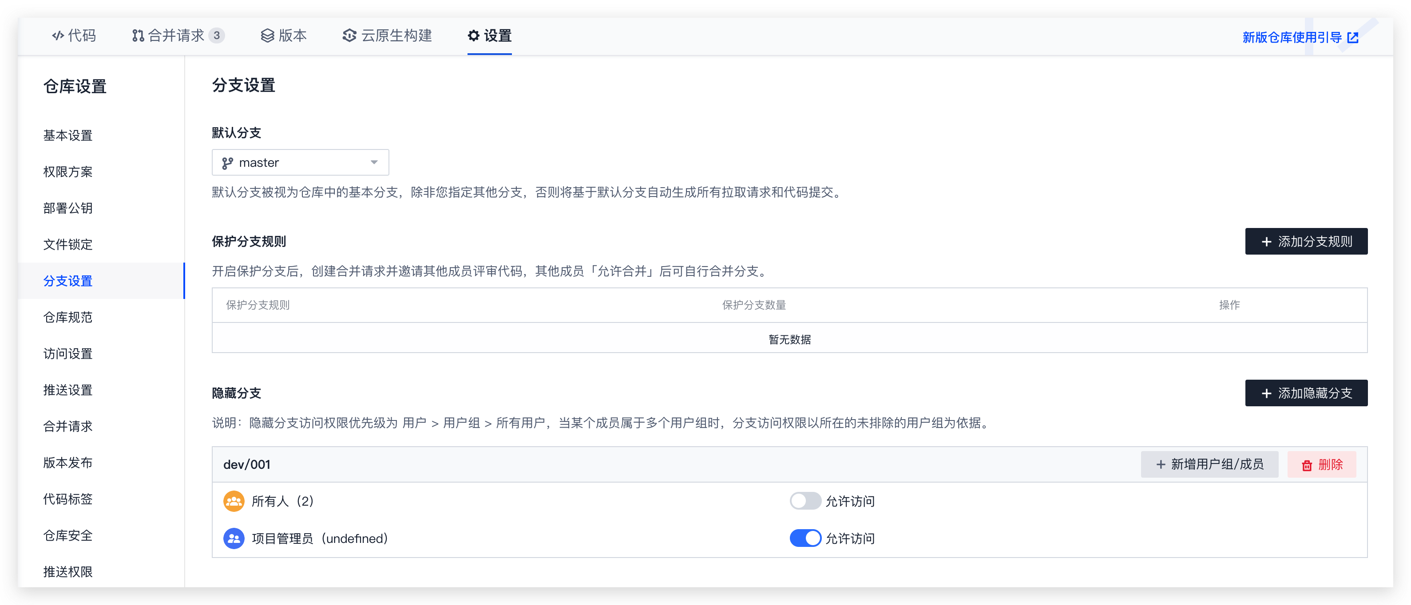Click the dropdown arrow in master selector
This screenshot has height=605, width=1411.
coord(374,162)
